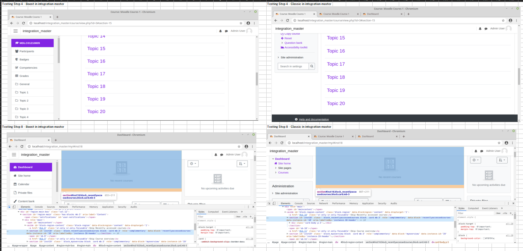Focus the Search in settings field in Step 4 Classic
This screenshot has height=251, width=523.
tap(293, 66)
